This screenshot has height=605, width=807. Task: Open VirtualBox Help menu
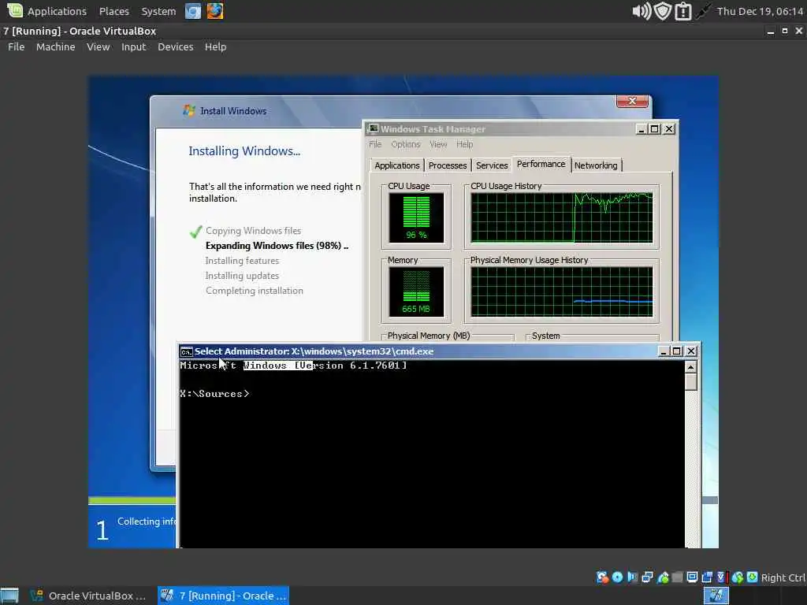click(215, 46)
